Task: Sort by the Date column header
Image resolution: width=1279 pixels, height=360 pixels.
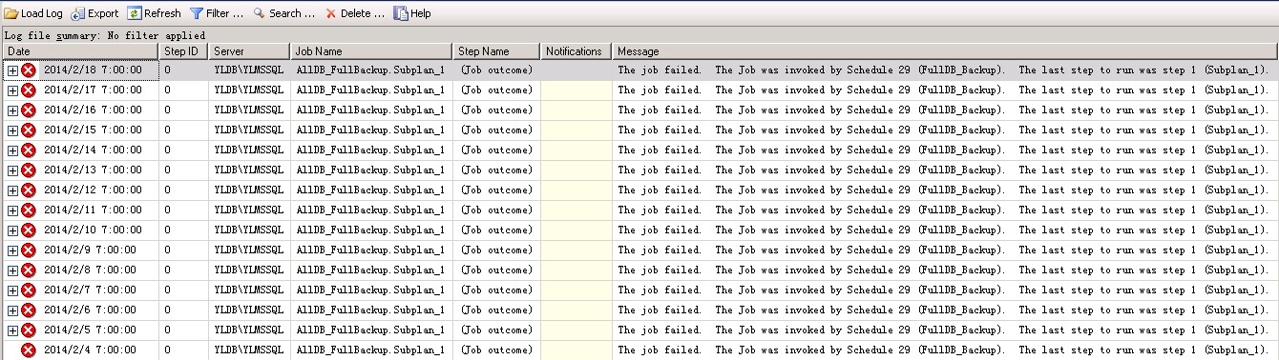Action: (x=80, y=51)
